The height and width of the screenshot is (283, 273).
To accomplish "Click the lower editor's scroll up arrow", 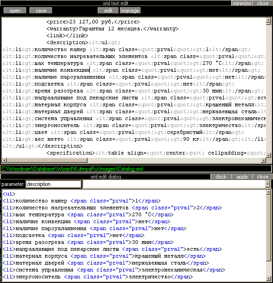I will [x=268, y=192].
